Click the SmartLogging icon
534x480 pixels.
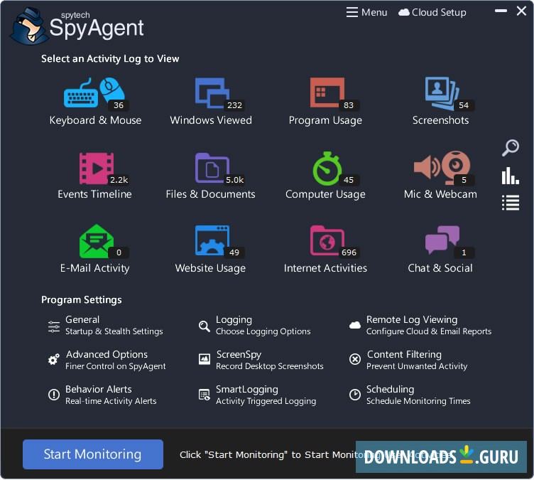pyautogui.click(x=204, y=395)
